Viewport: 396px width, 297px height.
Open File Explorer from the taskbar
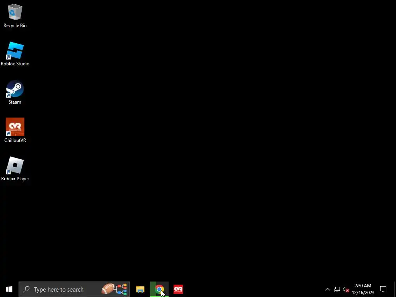pos(140,289)
